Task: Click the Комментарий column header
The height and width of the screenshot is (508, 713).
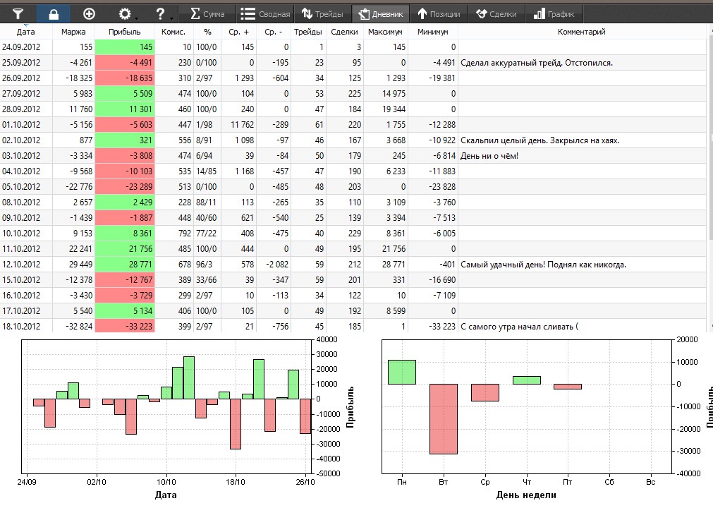Action: coord(581,32)
